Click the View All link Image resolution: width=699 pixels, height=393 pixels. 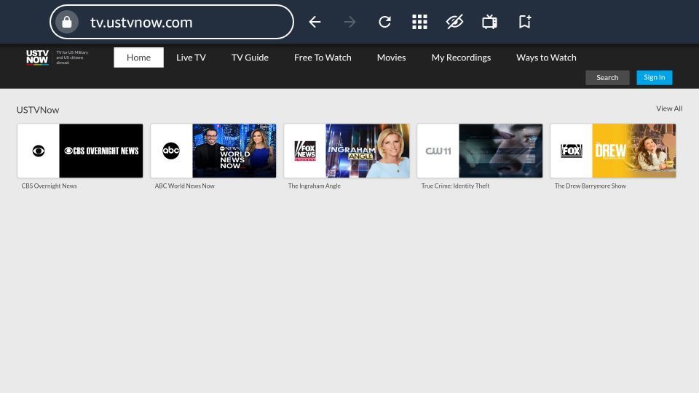tap(669, 108)
